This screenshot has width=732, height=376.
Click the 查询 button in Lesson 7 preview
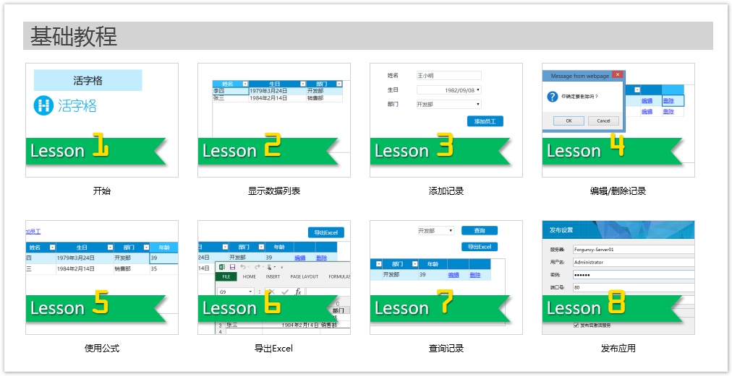click(x=480, y=231)
